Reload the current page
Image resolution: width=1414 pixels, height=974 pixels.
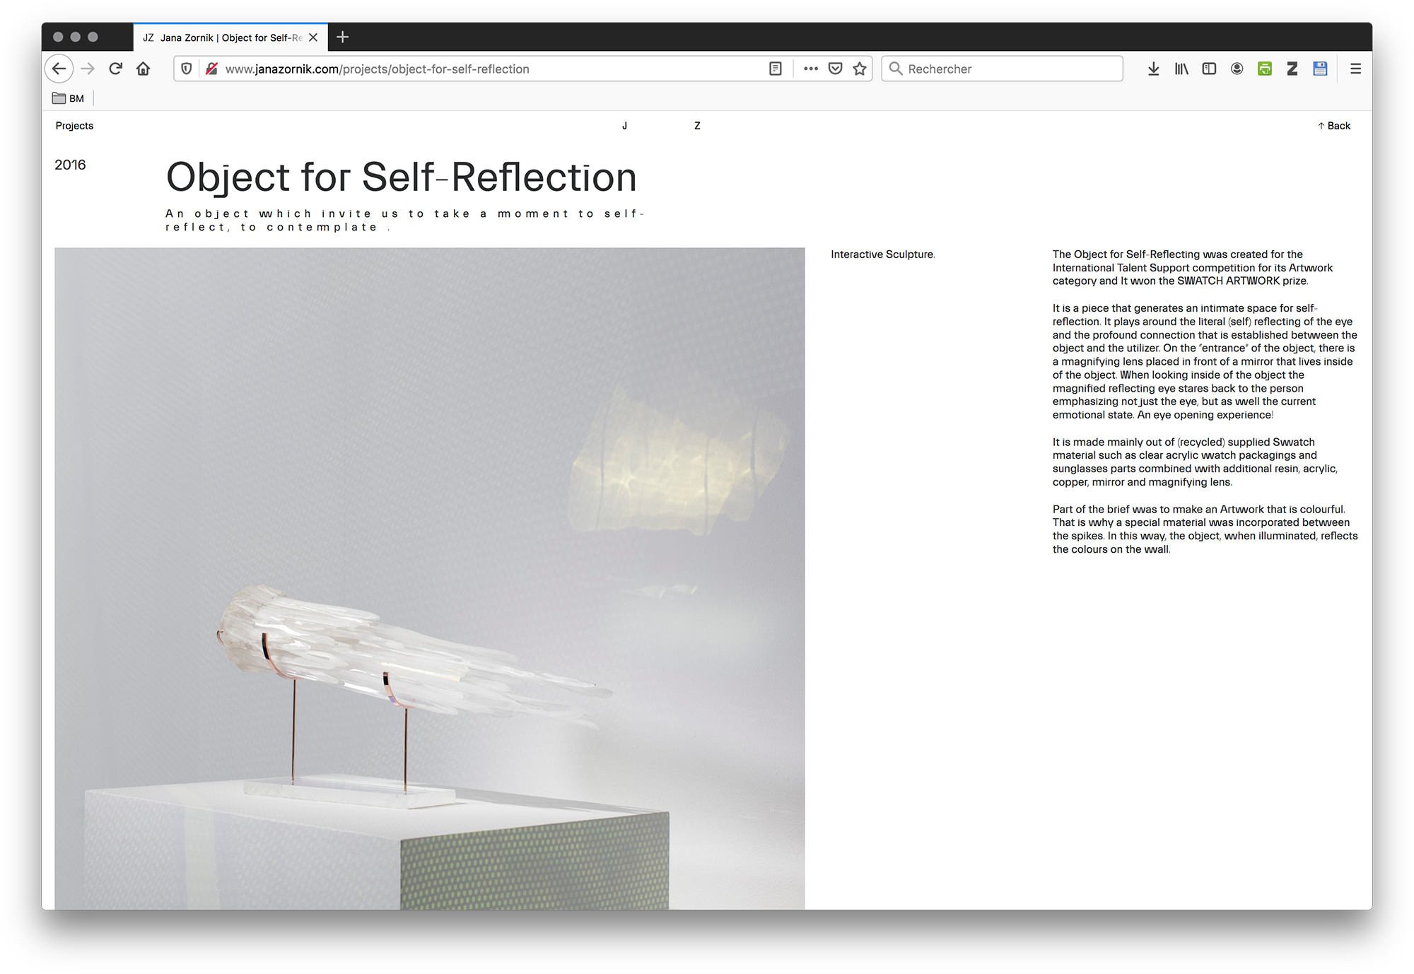(116, 69)
